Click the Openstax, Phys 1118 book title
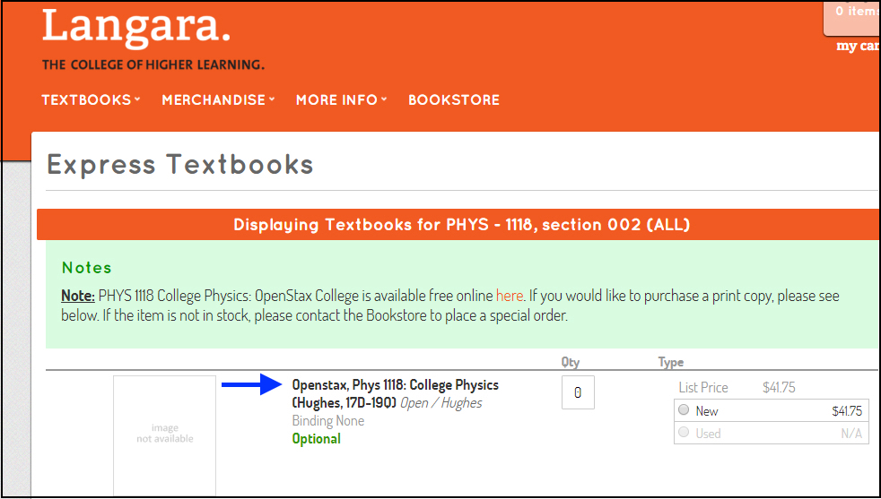 tap(395, 394)
